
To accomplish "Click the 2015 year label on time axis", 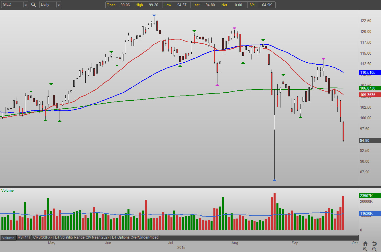I will click(181, 247).
